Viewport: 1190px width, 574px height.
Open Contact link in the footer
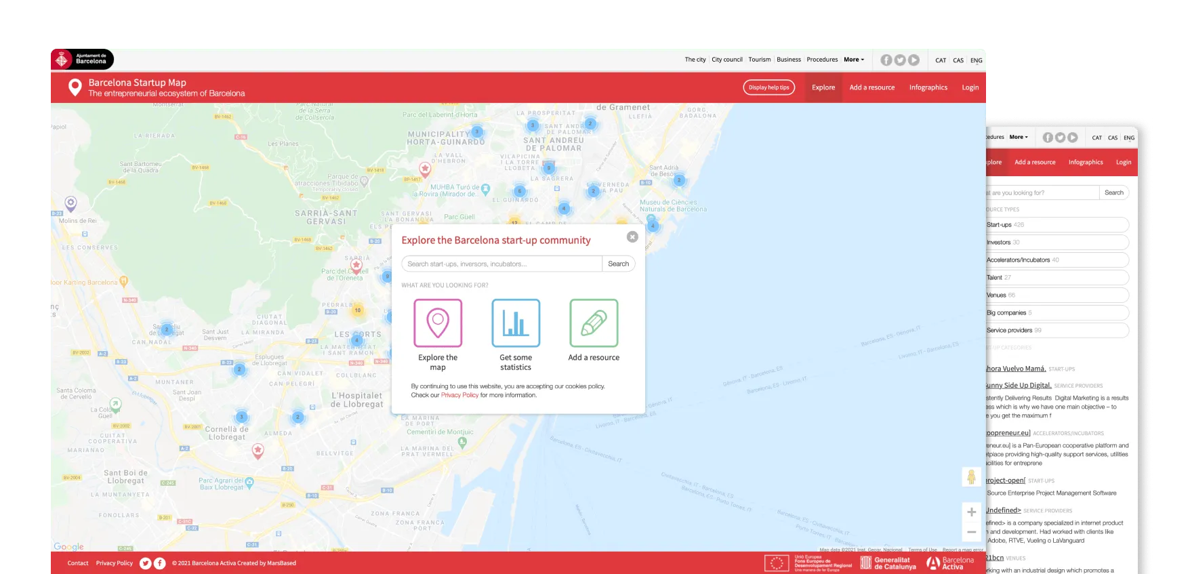coord(78,563)
